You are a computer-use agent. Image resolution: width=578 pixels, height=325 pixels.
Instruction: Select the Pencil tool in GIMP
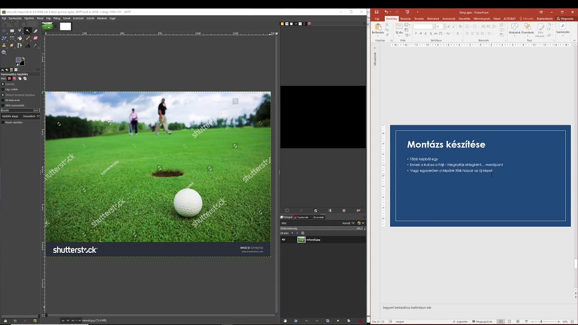pos(28,38)
